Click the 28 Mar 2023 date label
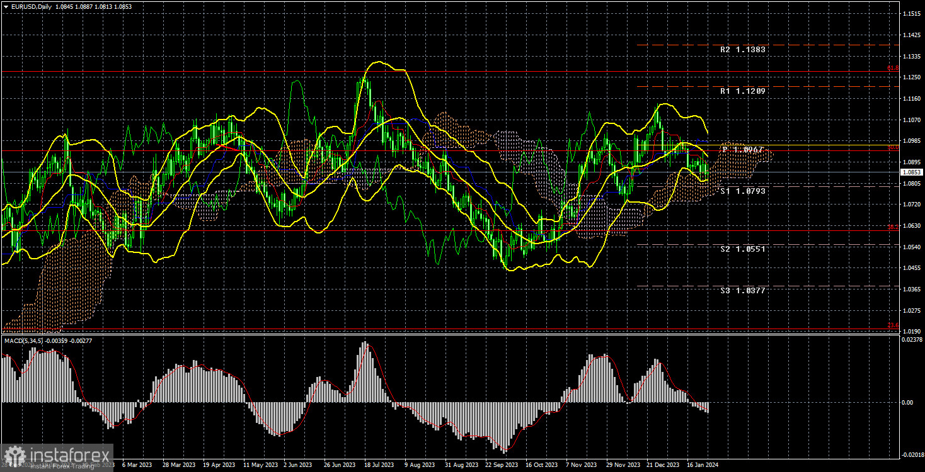This screenshot has height=472, width=925. (179, 465)
